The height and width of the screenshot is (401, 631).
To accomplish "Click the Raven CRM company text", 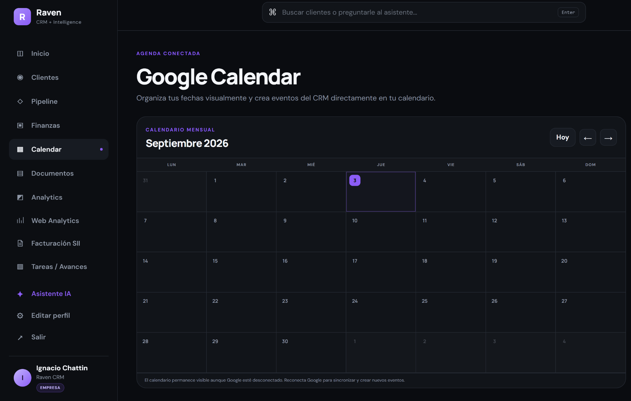I will pos(50,377).
